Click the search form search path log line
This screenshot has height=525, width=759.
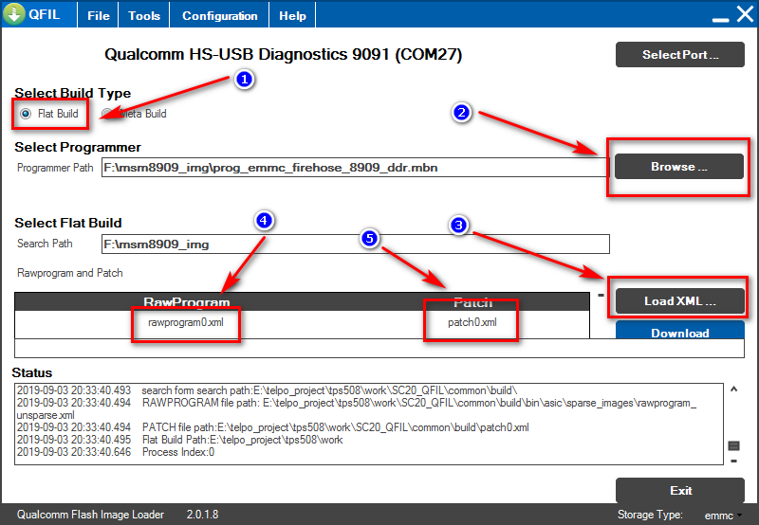tap(267, 390)
